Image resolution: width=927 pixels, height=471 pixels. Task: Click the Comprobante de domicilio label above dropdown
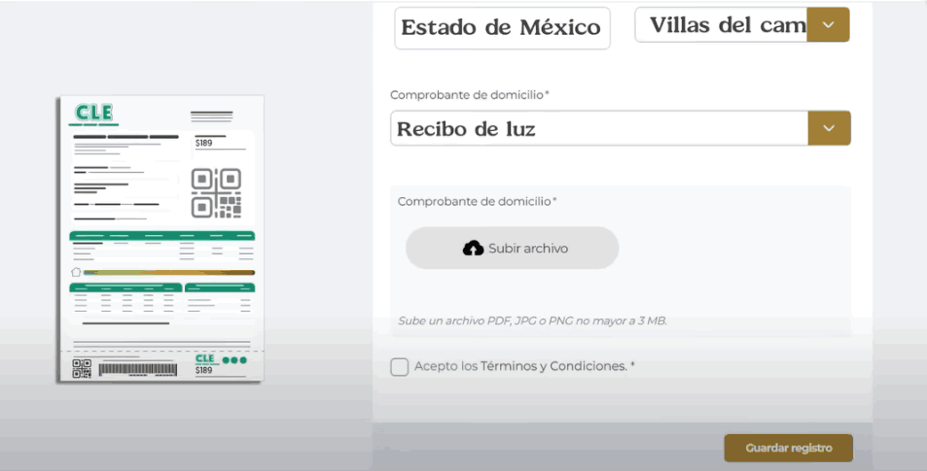pyautogui.click(x=470, y=95)
